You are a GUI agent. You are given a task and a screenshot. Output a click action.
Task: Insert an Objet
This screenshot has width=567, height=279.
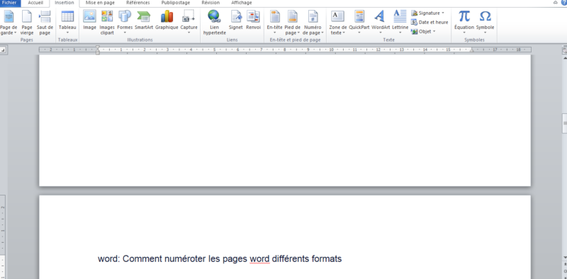click(x=423, y=31)
